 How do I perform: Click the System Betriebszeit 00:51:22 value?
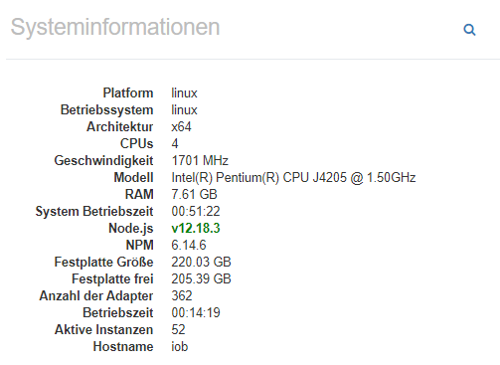pos(196,211)
